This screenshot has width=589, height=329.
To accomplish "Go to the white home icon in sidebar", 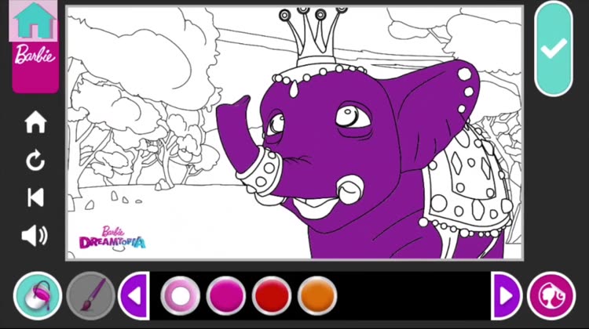I will pyautogui.click(x=35, y=122).
